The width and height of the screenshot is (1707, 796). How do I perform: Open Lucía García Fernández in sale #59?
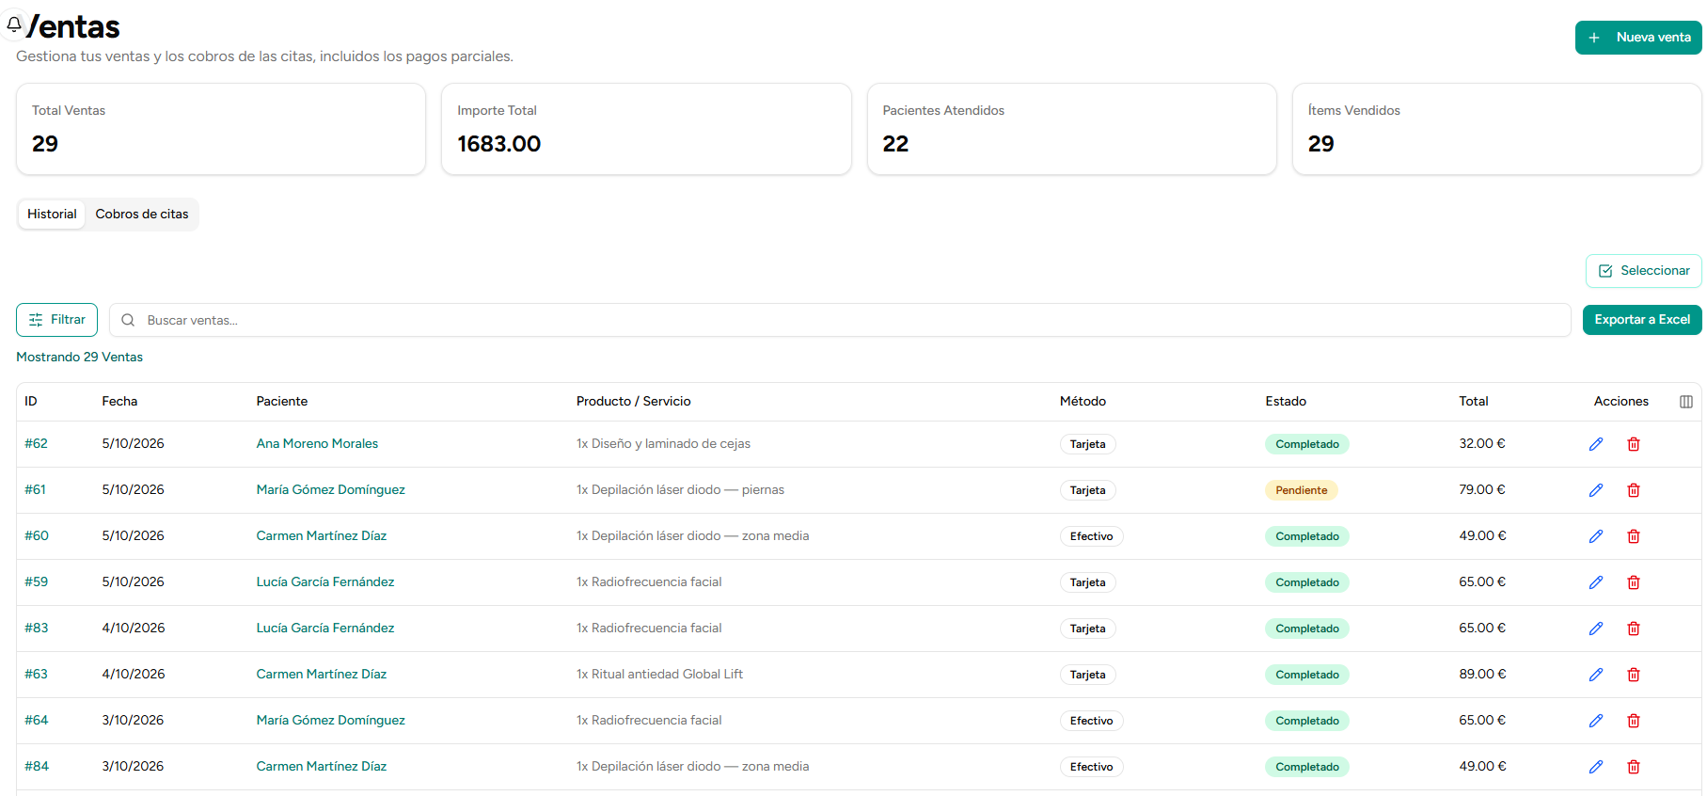coord(325,582)
